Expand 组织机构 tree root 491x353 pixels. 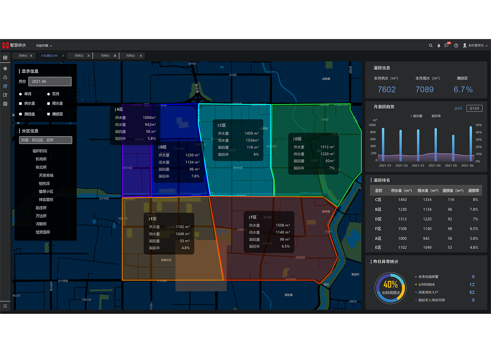(x=40, y=151)
